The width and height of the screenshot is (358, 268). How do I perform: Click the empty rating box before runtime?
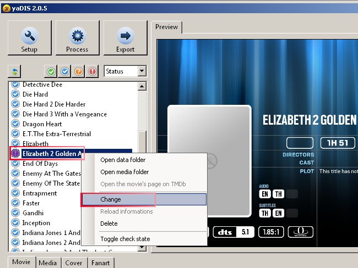(x=300, y=143)
